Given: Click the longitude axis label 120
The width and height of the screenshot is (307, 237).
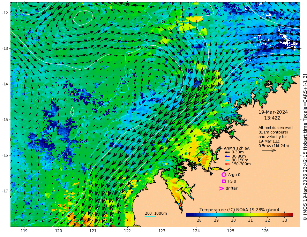Looking at the screenshot, I should click(59, 231).
